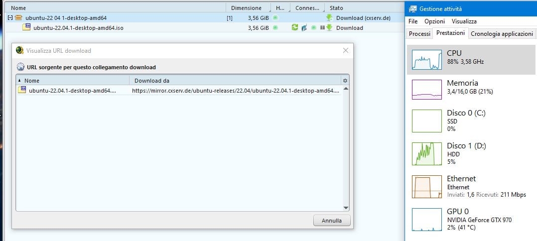537x241 pixels.
Task: Click the Ethernet throughput graph thumbnail
Action: click(x=427, y=187)
